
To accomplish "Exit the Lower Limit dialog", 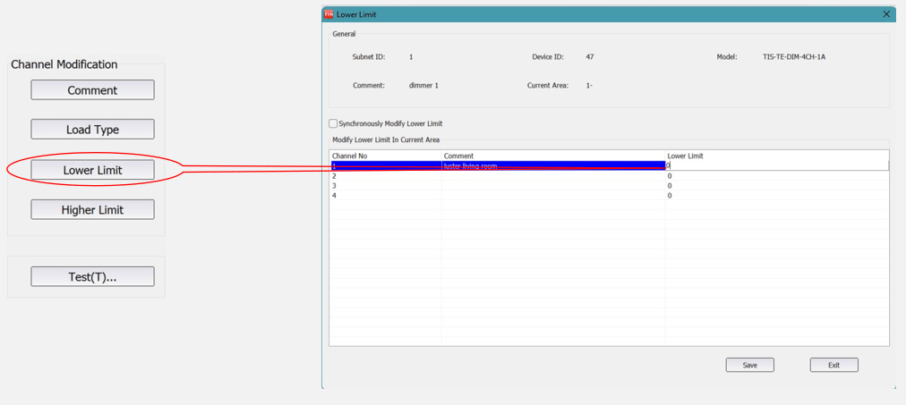I will pyautogui.click(x=833, y=365).
